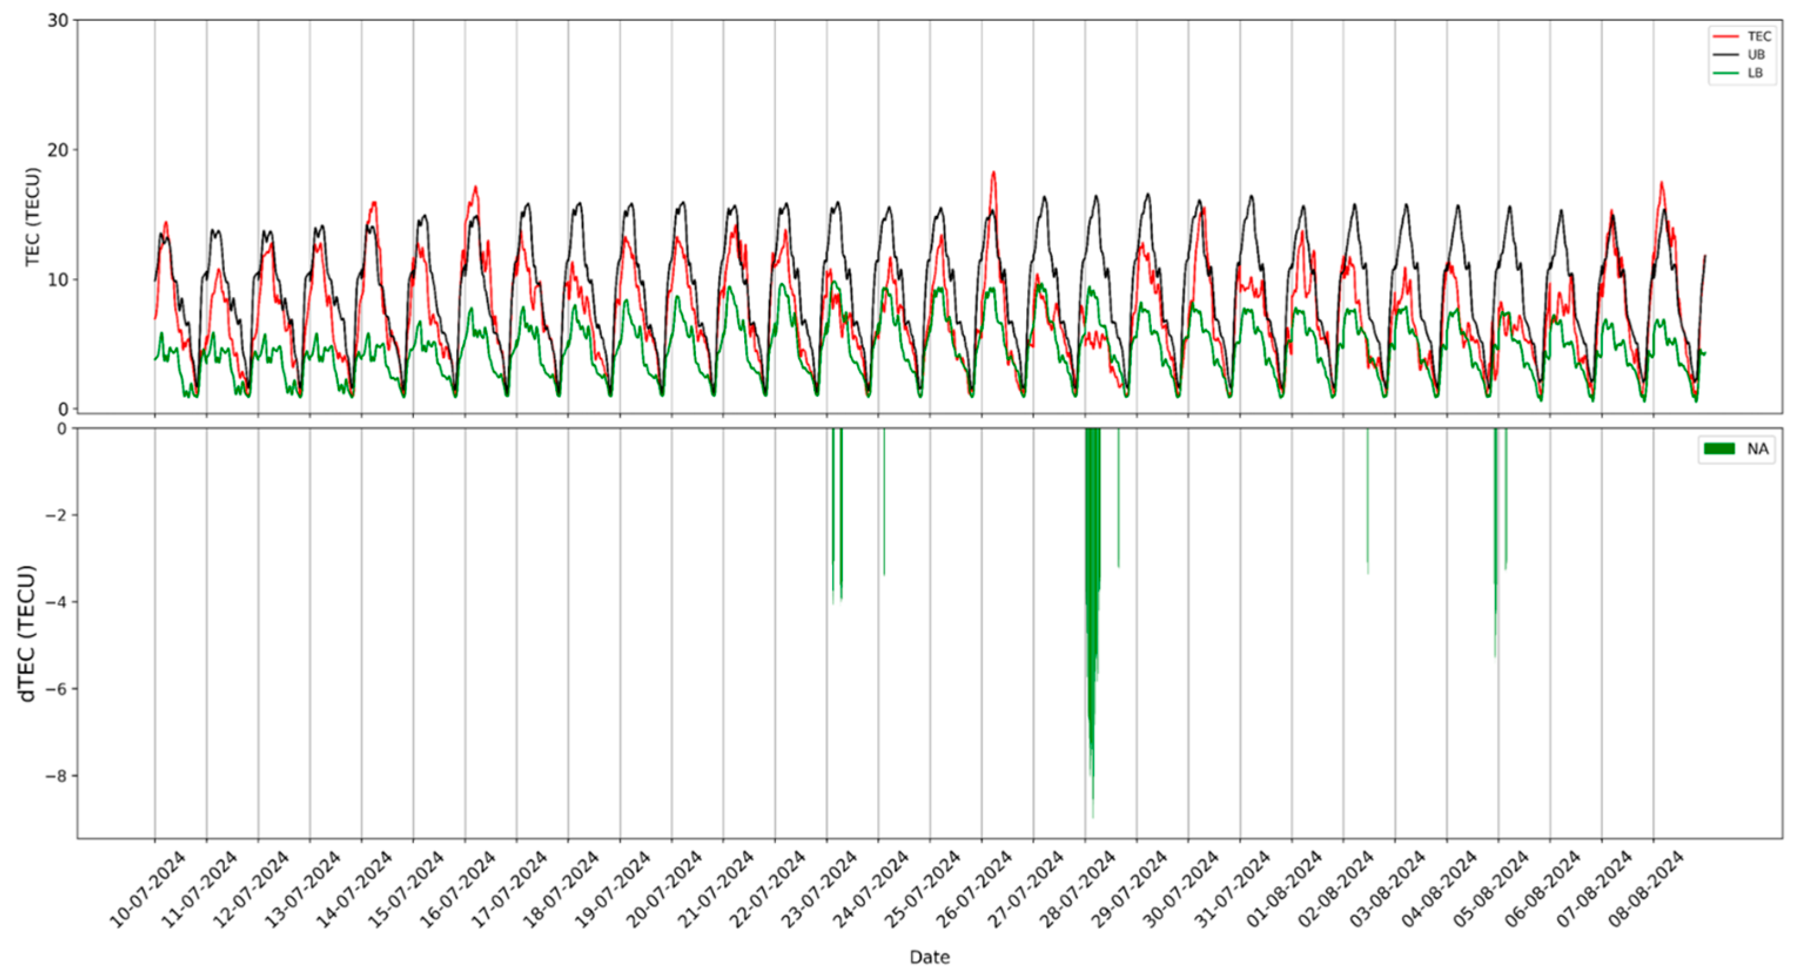Image resolution: width=1795 pixels, height=976 pixels.
Task: Click the 01-08-2024 date tick label
Action: click(1286, 889)
